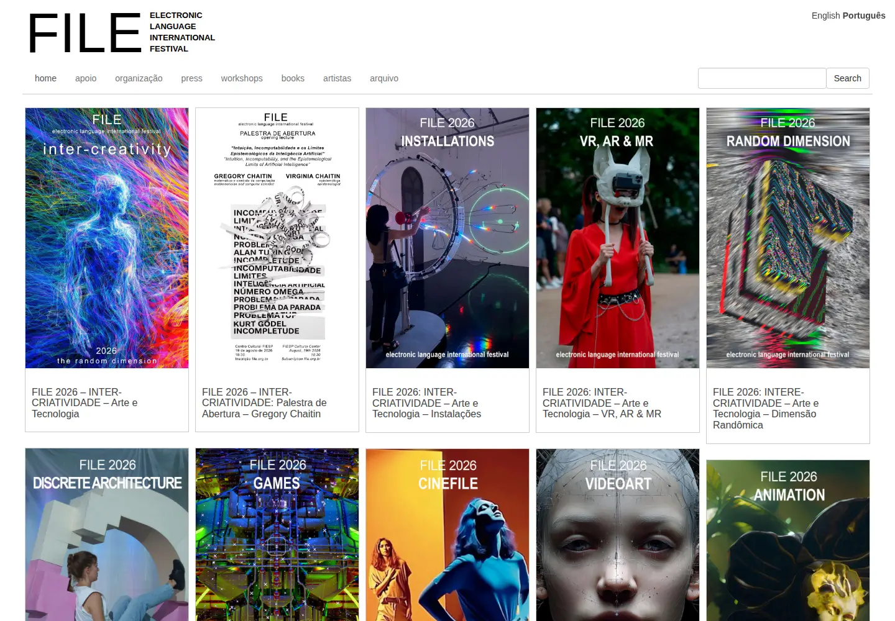This screenshot has height=621, width=895.
Task: Open the press menu item
Action: click(191, 78)
